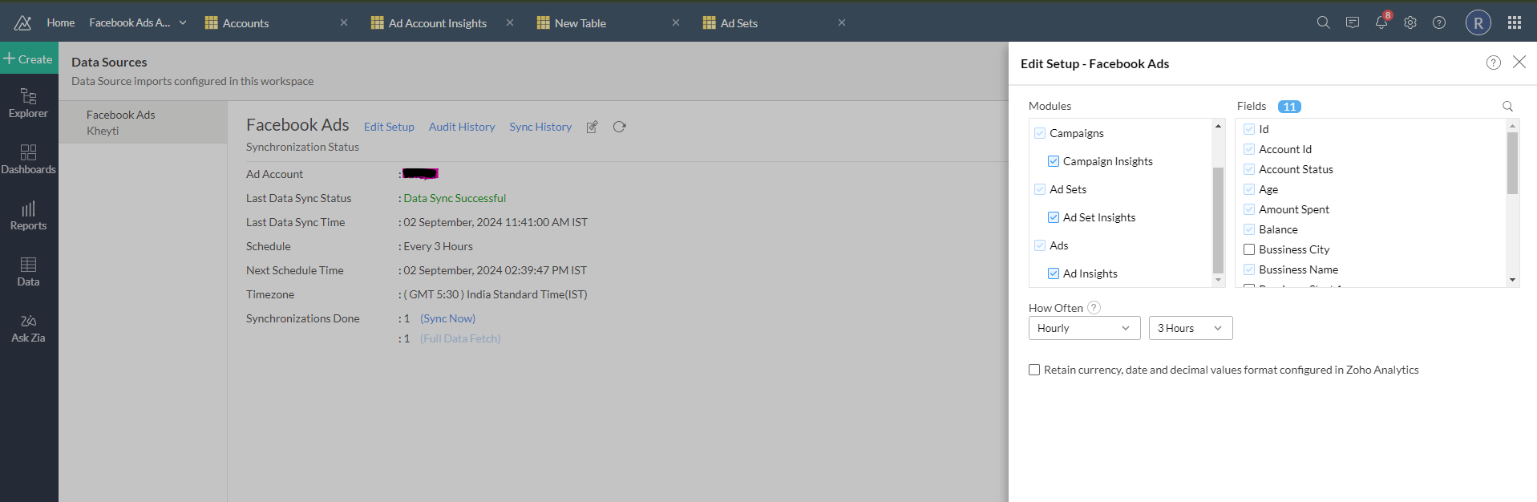Click the Fields count badge 11
The height and width of the screenshot is (502, 1537).
click(1289, 107)
